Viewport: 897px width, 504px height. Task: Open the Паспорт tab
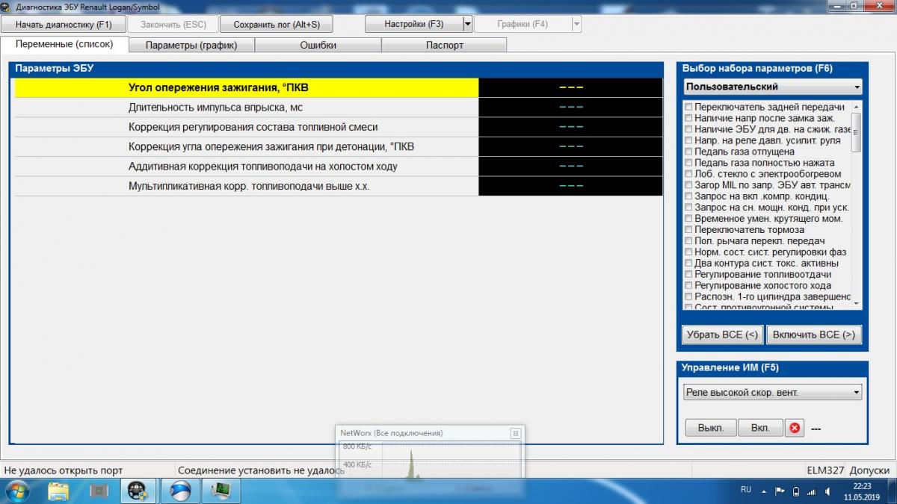click(444, 45)
